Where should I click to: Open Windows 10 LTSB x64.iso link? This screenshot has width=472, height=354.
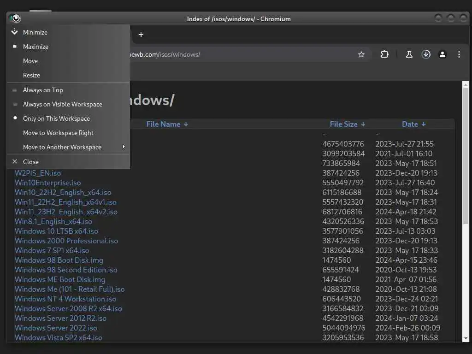[x=56, y=231]
